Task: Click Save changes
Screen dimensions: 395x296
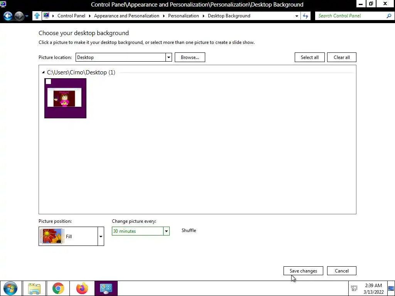Action: [x=303, y=271]
